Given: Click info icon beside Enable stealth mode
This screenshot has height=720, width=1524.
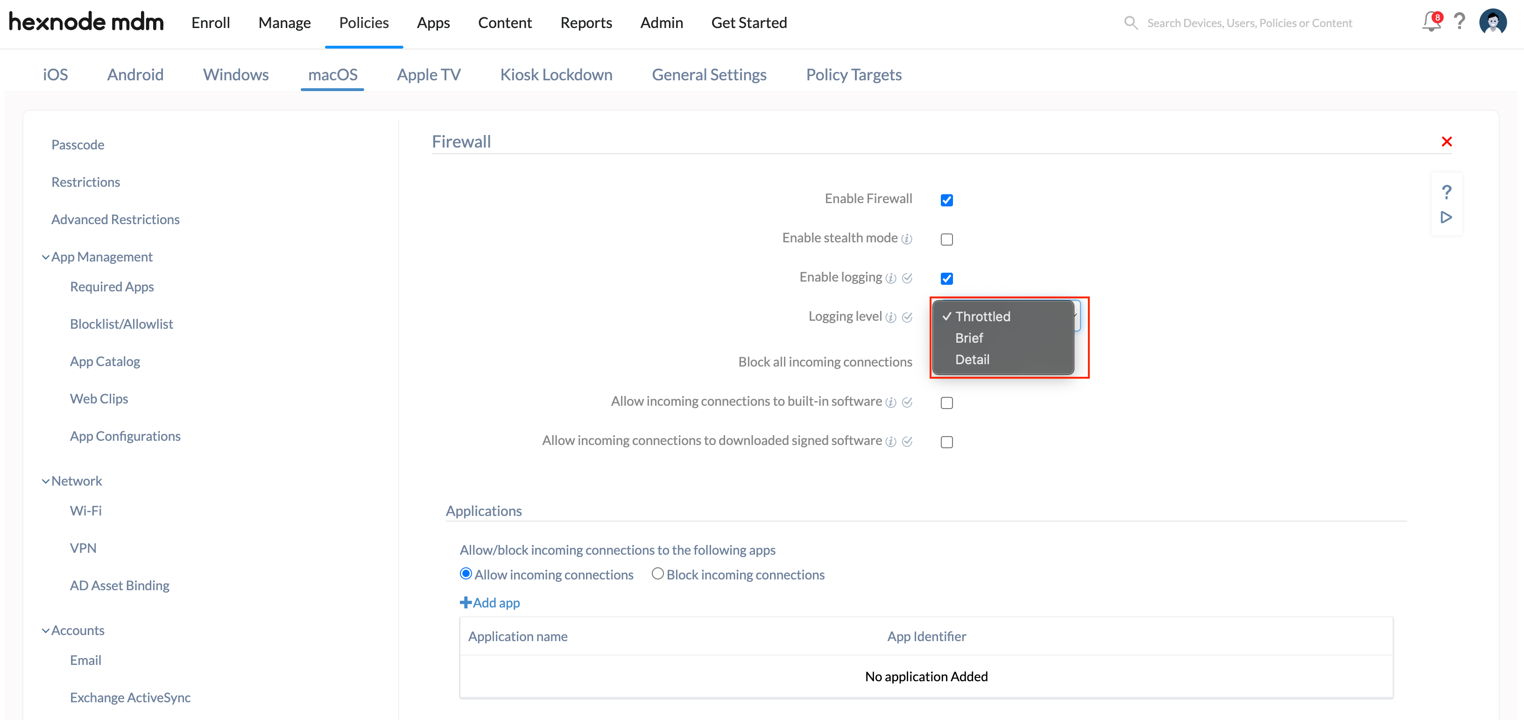Looking at the screenshot, I should pos(906,239).
